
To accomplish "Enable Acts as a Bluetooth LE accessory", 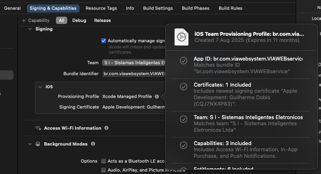I will click(x=104, y=161).
